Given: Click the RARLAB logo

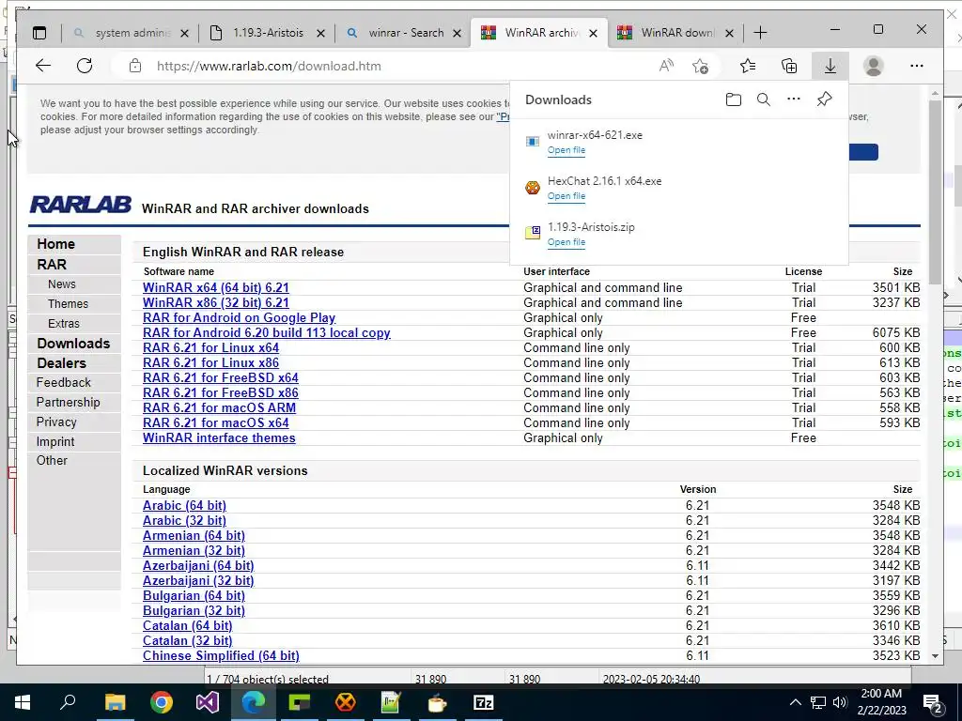Looking at the screenshot, I should pyautogui.click(x=81, y=205).
